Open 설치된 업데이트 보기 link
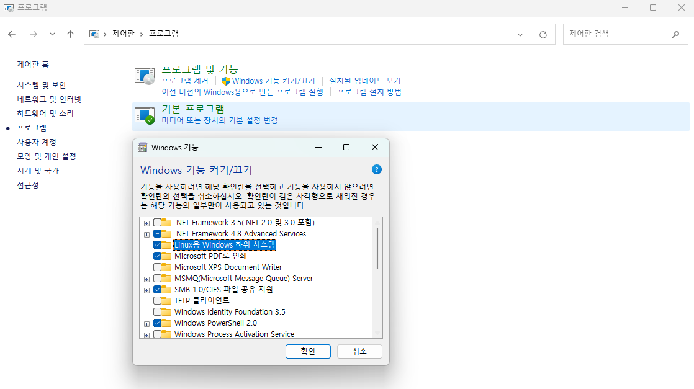Viewport: 694px width, 389px height. [x=365, y=81]
